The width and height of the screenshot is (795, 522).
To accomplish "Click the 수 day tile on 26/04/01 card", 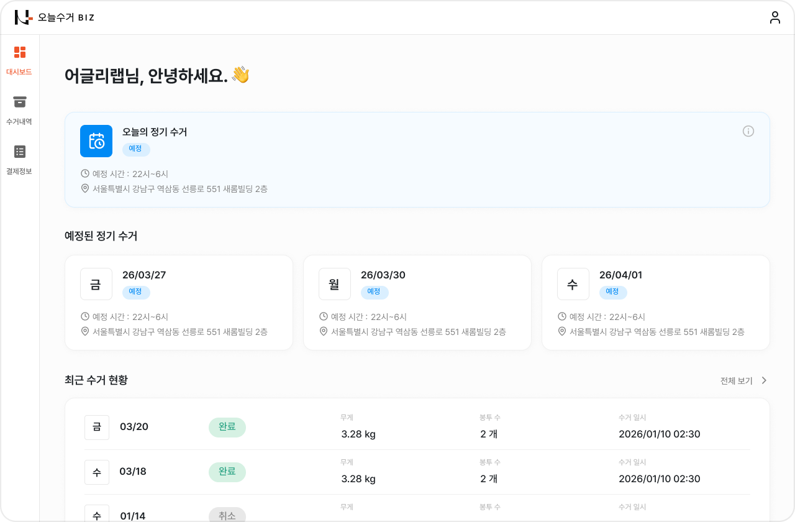I will point(573,284).
